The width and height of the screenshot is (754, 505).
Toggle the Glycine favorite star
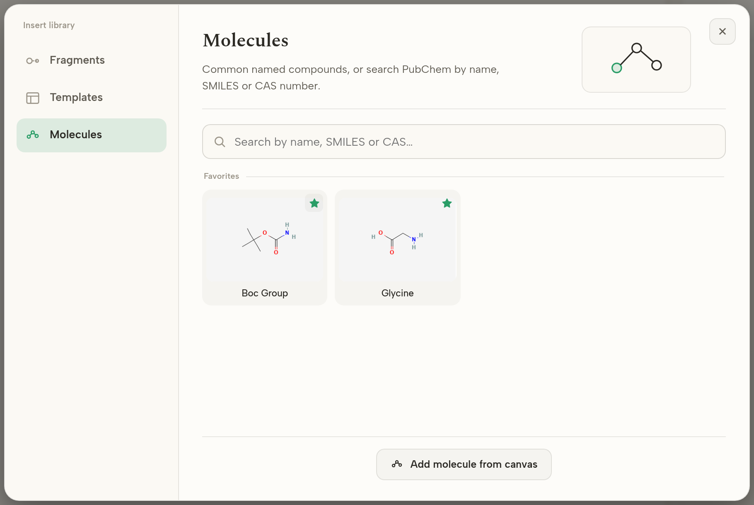coord(447,203)
